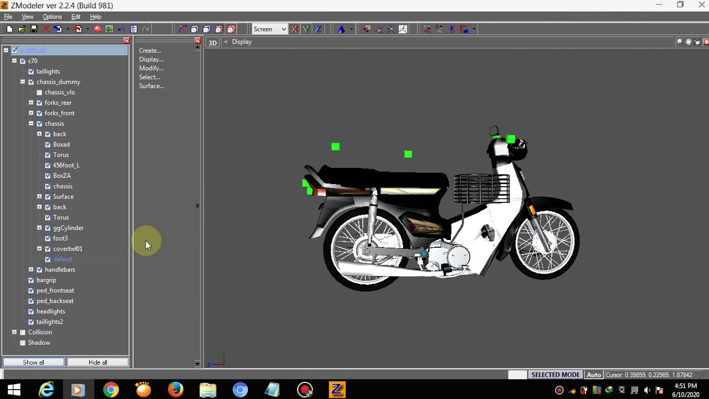This screenshot has height=399, width=709.
Task: Click the Windows Start button
Action: (x=14, y=390)
